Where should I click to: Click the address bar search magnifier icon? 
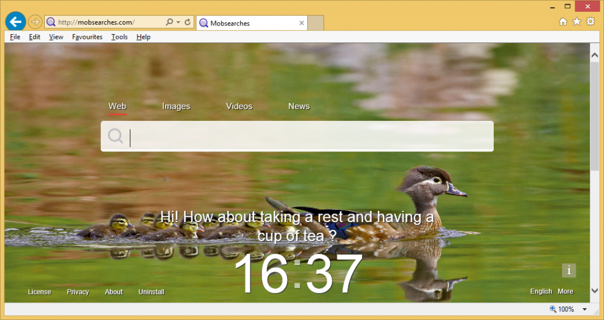coord(169,22)
